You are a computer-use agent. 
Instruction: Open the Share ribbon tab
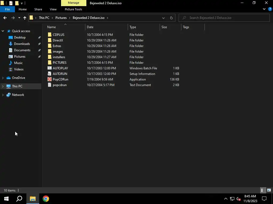(x=38, y=9)
